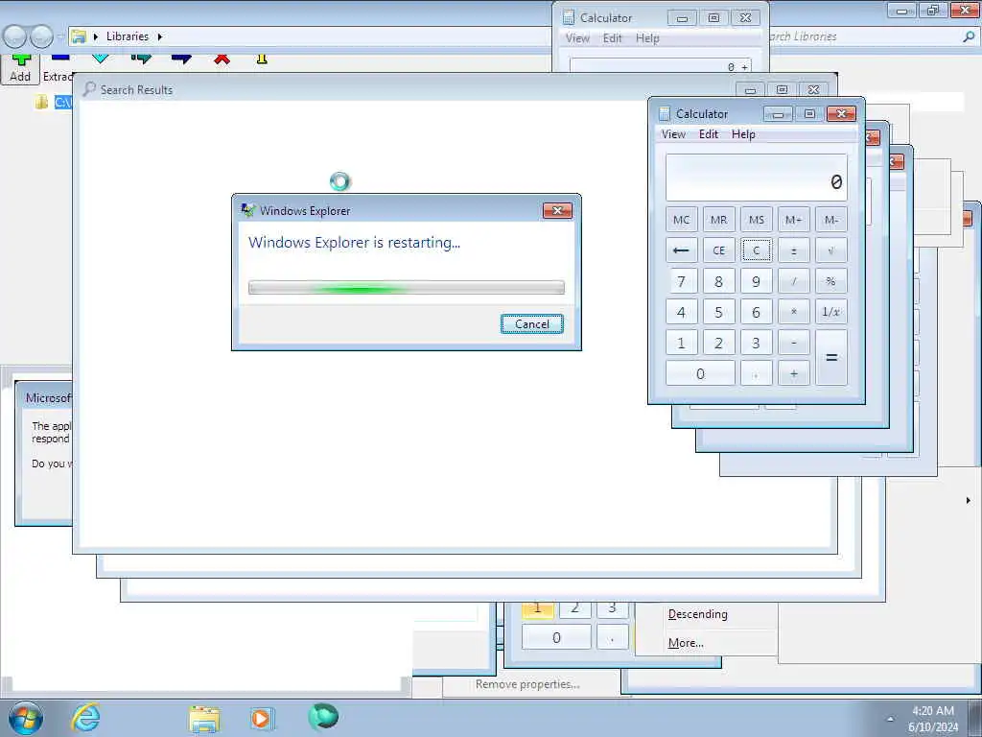Click the search magnifier icon in Libraries window
Viewport: 982px width, 737px height.
pyautogui.click(x=969, y=36)
